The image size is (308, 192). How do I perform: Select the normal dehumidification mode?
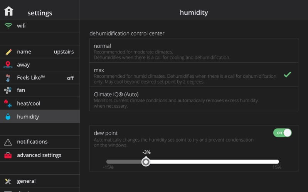[194, 50]
